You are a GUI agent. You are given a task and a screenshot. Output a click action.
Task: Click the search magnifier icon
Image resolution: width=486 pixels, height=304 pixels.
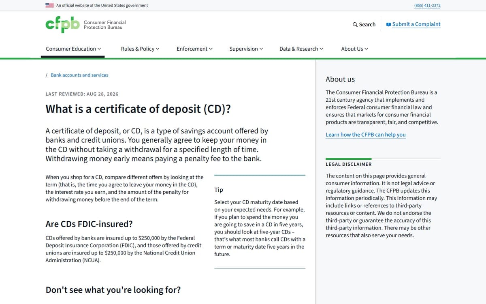click(x=355, y=24)
